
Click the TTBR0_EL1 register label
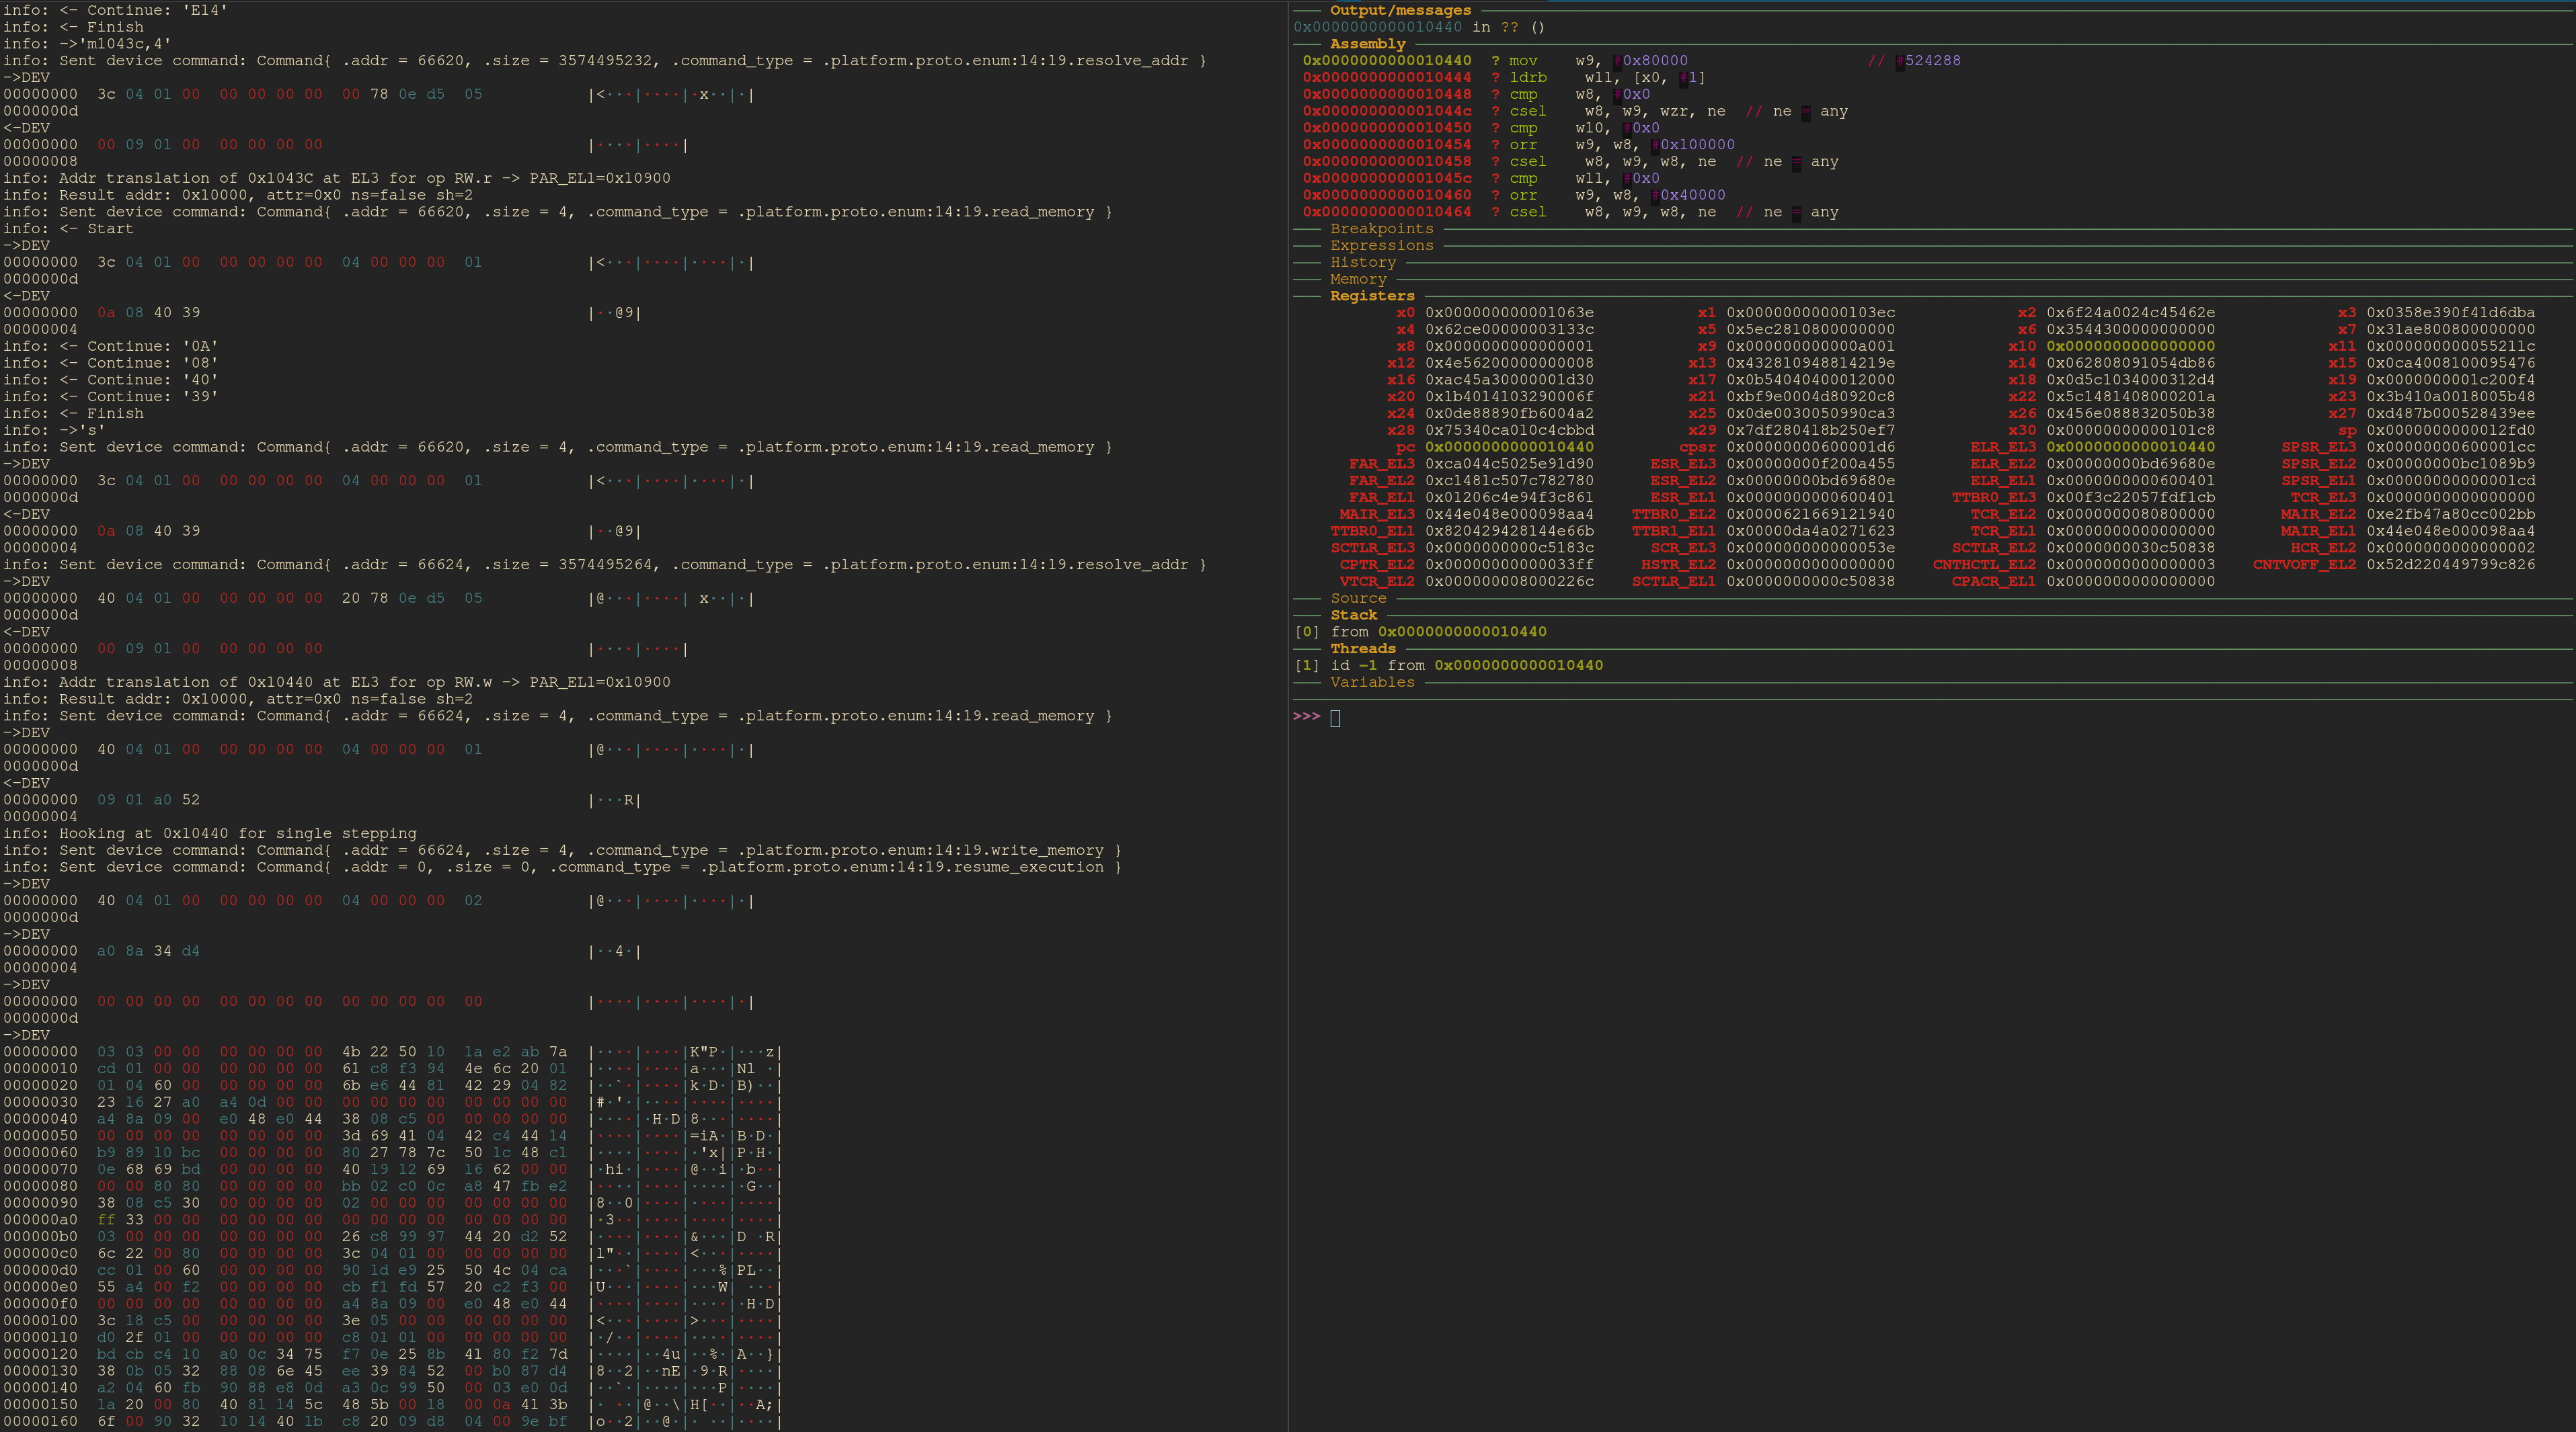(x=1372, y=532)
